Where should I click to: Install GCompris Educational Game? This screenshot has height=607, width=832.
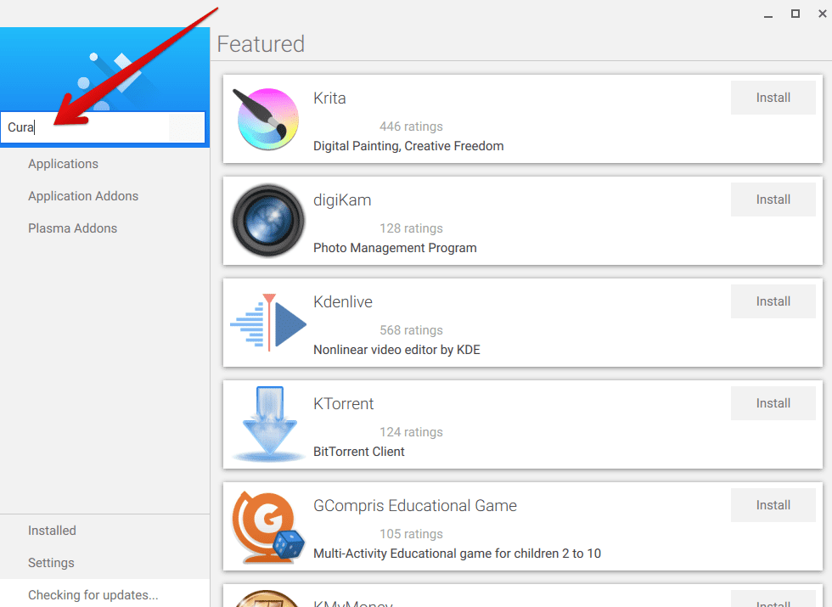pos(773,505)
